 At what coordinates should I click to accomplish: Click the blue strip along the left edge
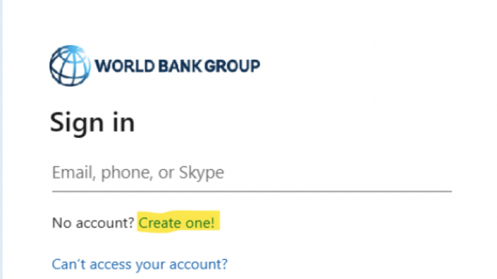1,139
